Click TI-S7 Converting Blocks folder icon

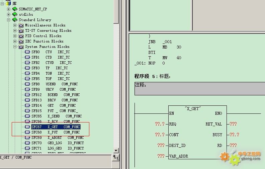click(21, 31)
